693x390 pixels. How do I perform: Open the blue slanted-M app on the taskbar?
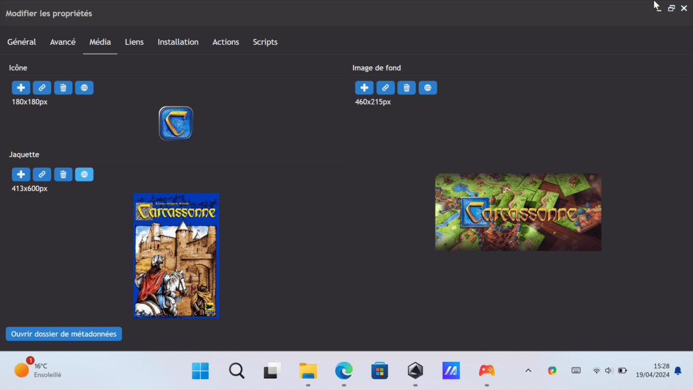[451, 370]
